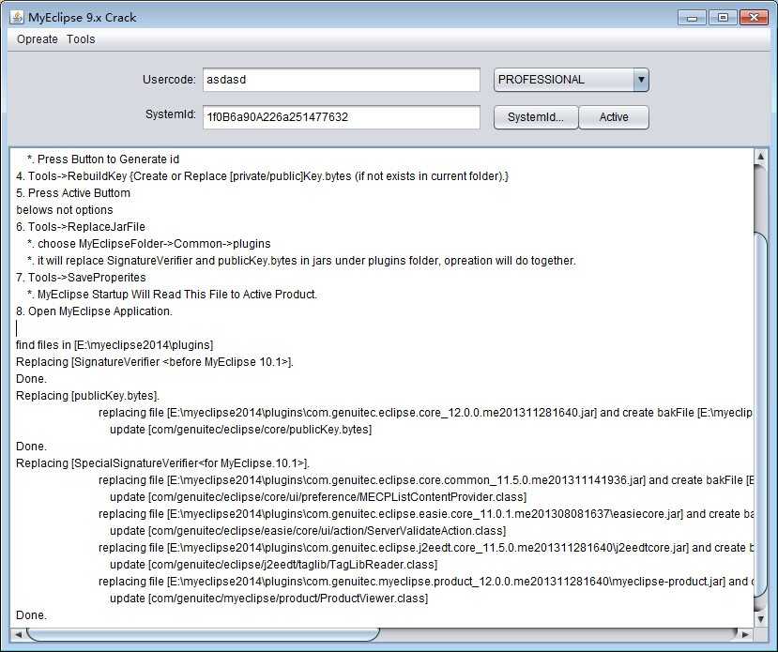The width and height of the screenshot is (778, 652).
Task: Click the Active button
Action: tap(614, 117)
